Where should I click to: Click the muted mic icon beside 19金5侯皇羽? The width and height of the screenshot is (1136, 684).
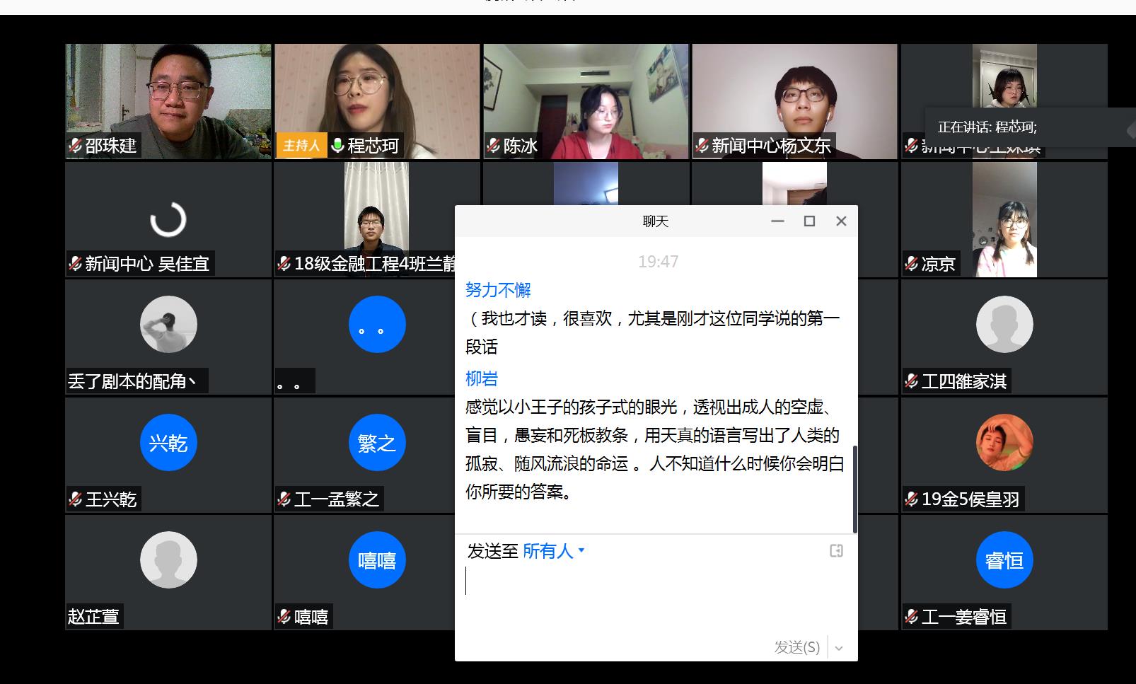pyautogui.click(x=911, y=499)
